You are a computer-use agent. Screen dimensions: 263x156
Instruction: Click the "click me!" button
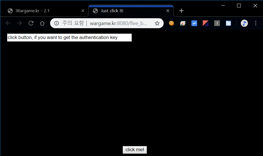[135, 150]
